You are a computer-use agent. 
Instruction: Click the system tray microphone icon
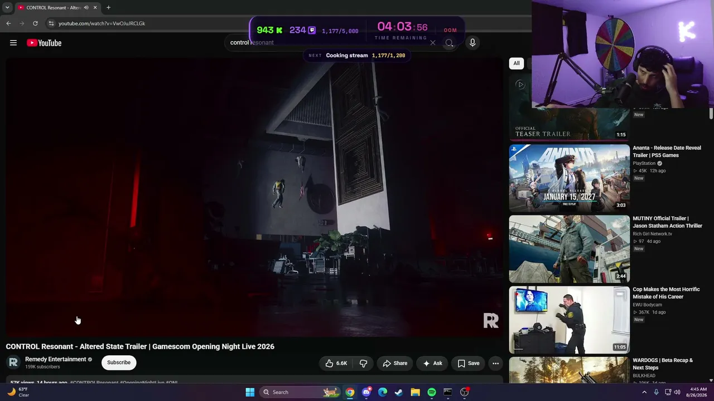[656, 392]
